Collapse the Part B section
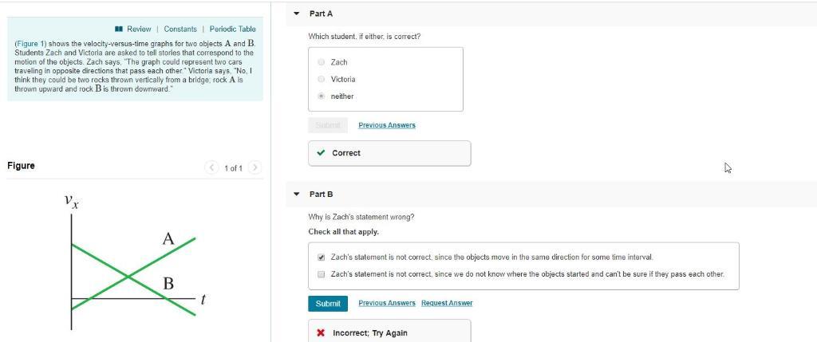The width and height of the screenshot is (817, 342). point(297,194)
